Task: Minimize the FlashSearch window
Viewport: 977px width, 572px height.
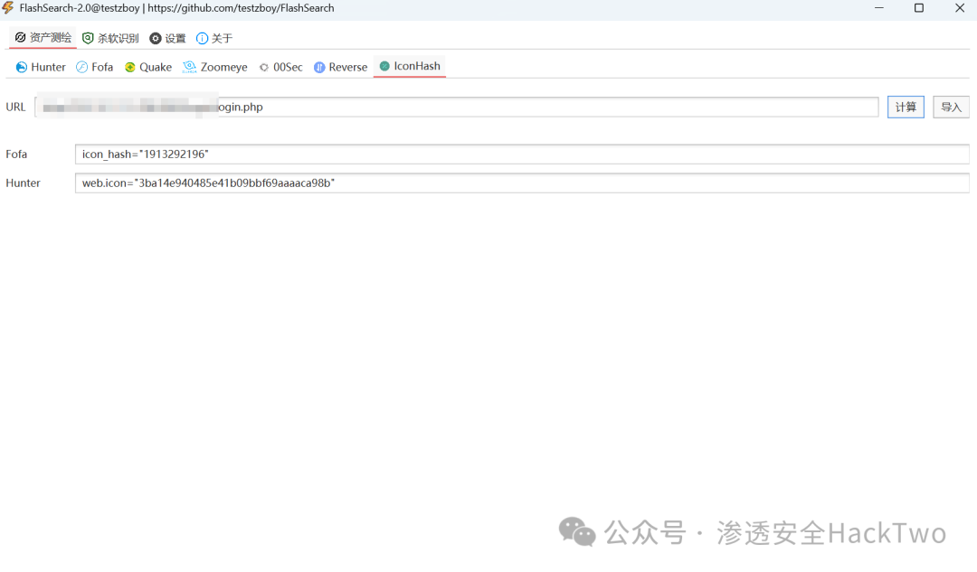Action: pos(879,8)
